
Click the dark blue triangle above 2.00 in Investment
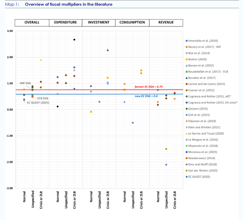[x=108, y=50]
